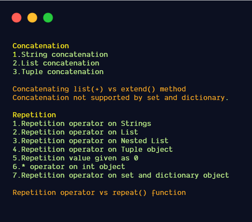Select the yellow Repetition heading
This screenshot has height=222, width=252.
point(34,115)
